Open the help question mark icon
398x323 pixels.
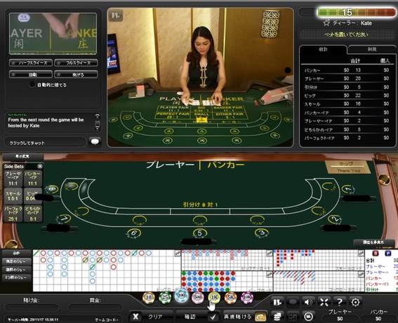tap(339, 302)
